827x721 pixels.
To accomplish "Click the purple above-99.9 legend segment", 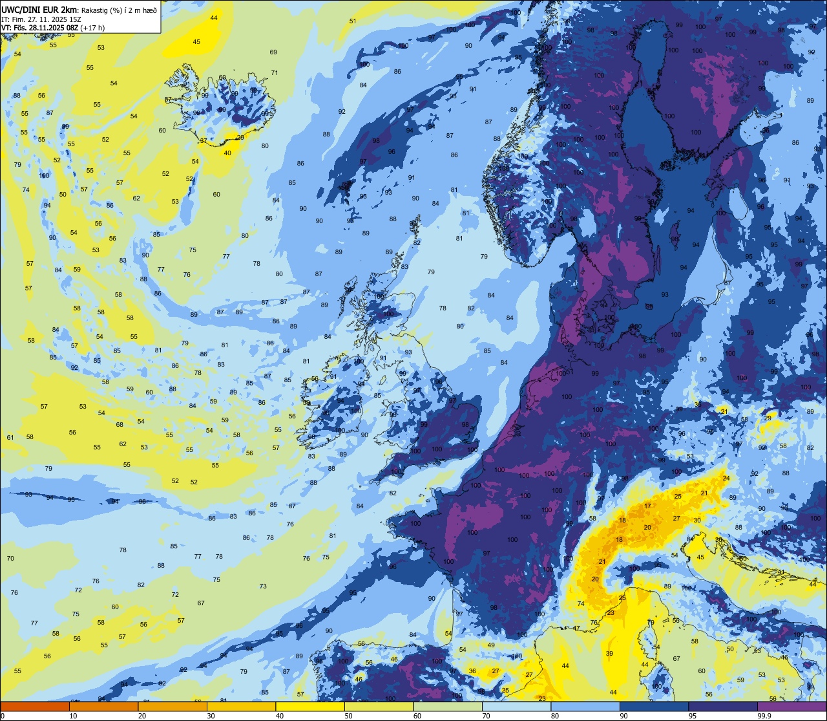I will (791, 706).
